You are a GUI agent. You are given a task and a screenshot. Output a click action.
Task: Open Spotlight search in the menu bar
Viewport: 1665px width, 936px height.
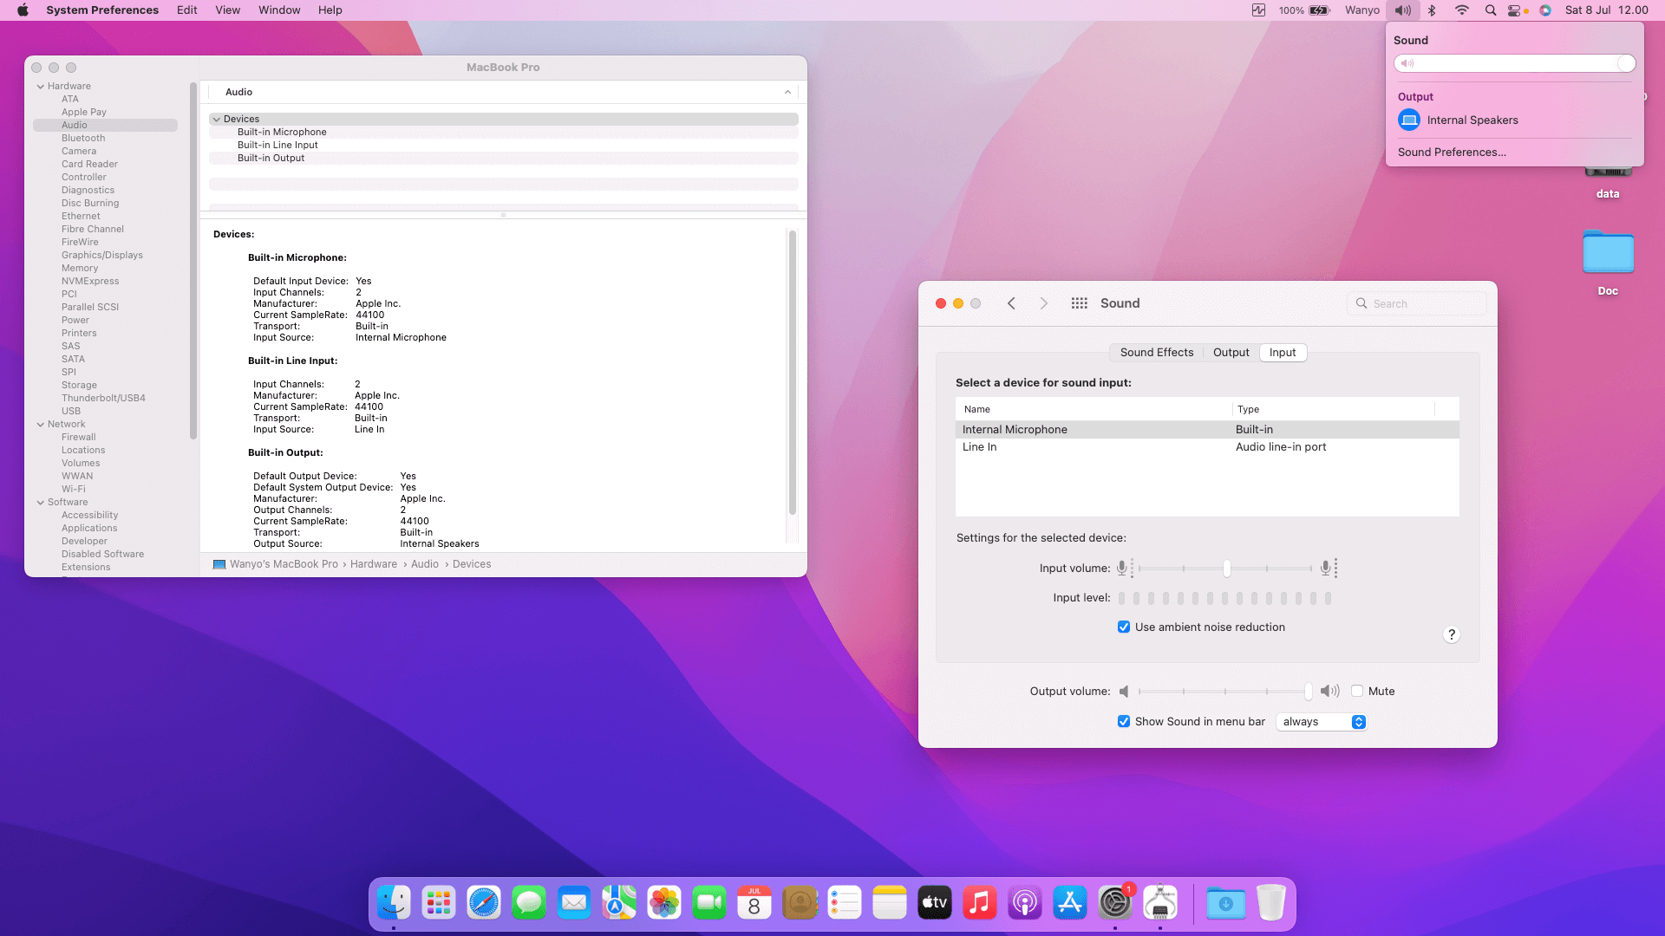pyautogui.click(x=1490, y=10)
